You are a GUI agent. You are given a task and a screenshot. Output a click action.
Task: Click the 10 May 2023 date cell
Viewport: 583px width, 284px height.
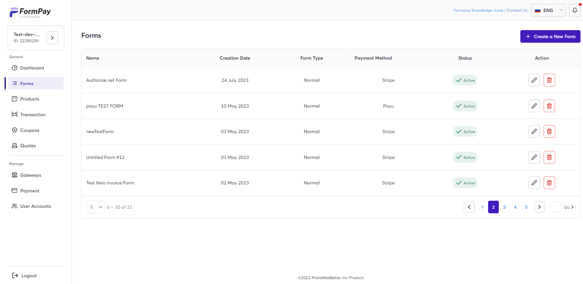point(235,106)
